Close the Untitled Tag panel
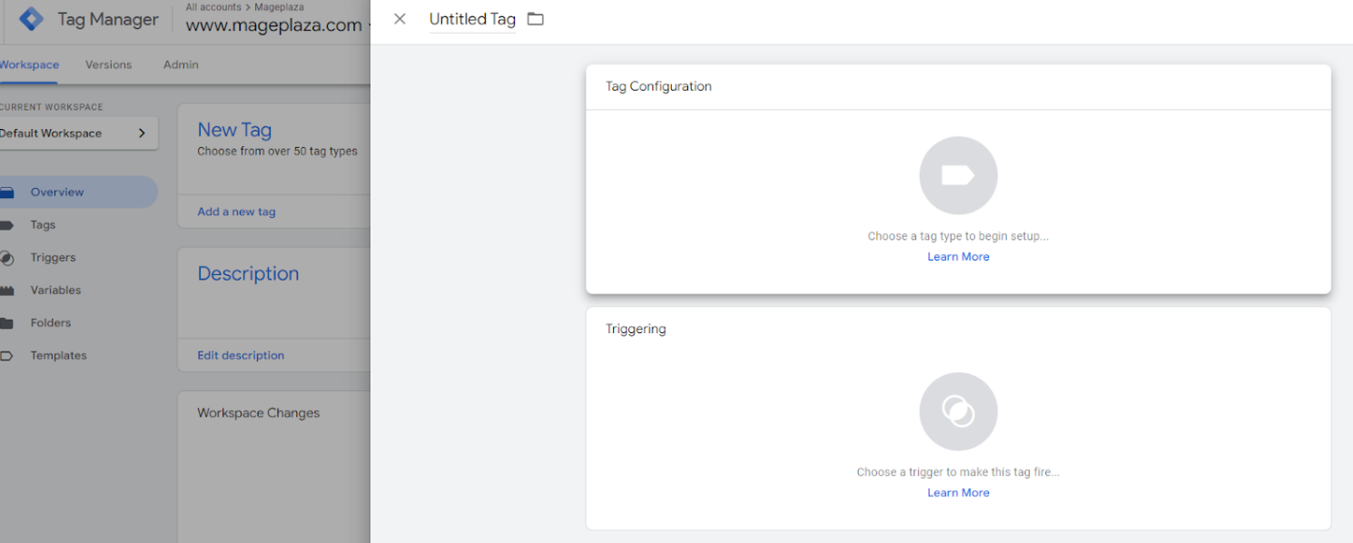Viewport: 1353px width, 543px height. pos(400,19)
